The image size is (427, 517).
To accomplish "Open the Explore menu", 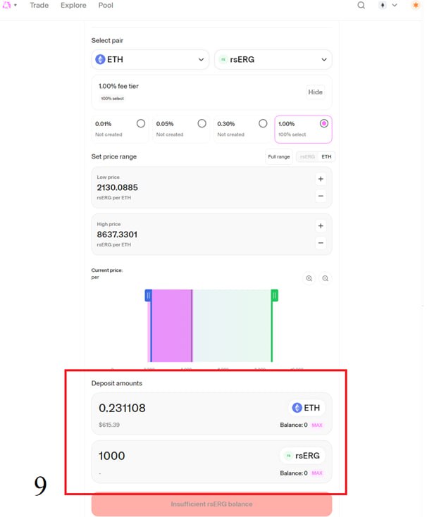I will pos(73,6).
